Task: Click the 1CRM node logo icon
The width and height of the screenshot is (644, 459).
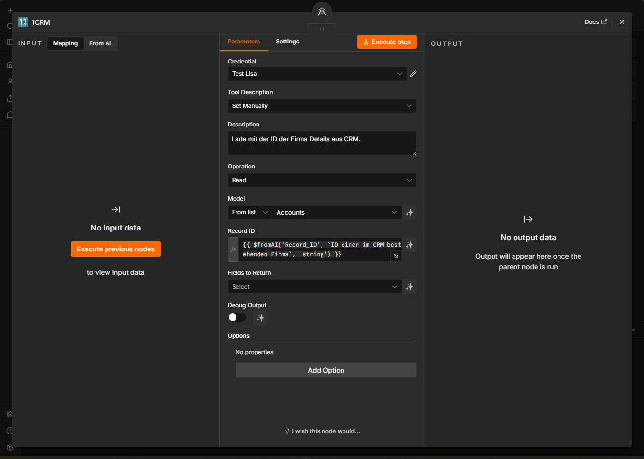Action: pos(23,22)
